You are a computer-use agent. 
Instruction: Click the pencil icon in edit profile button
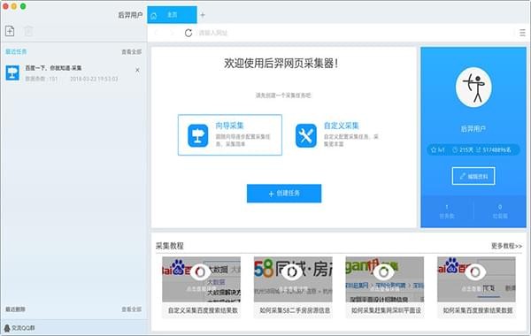pos(463,176)
